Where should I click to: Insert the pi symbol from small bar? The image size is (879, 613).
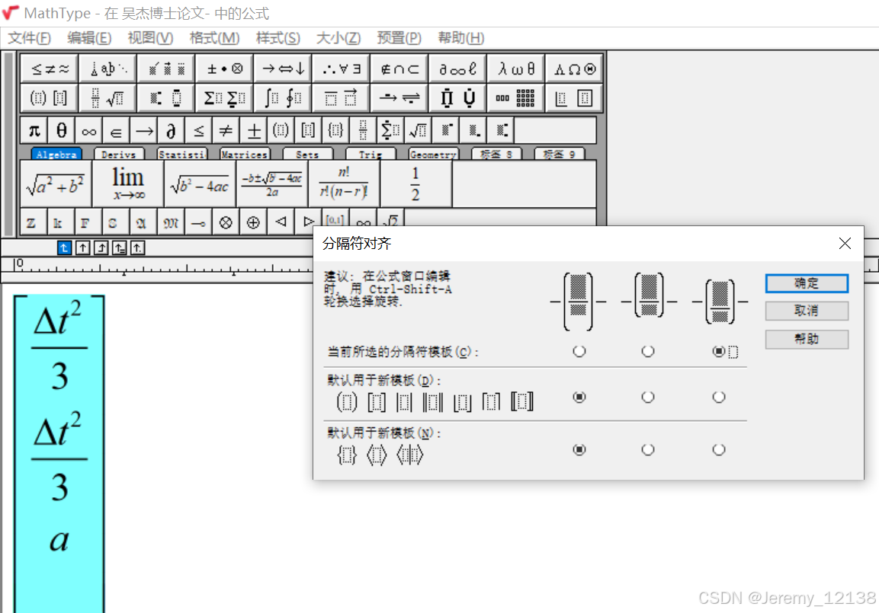(x=34, y=130)
